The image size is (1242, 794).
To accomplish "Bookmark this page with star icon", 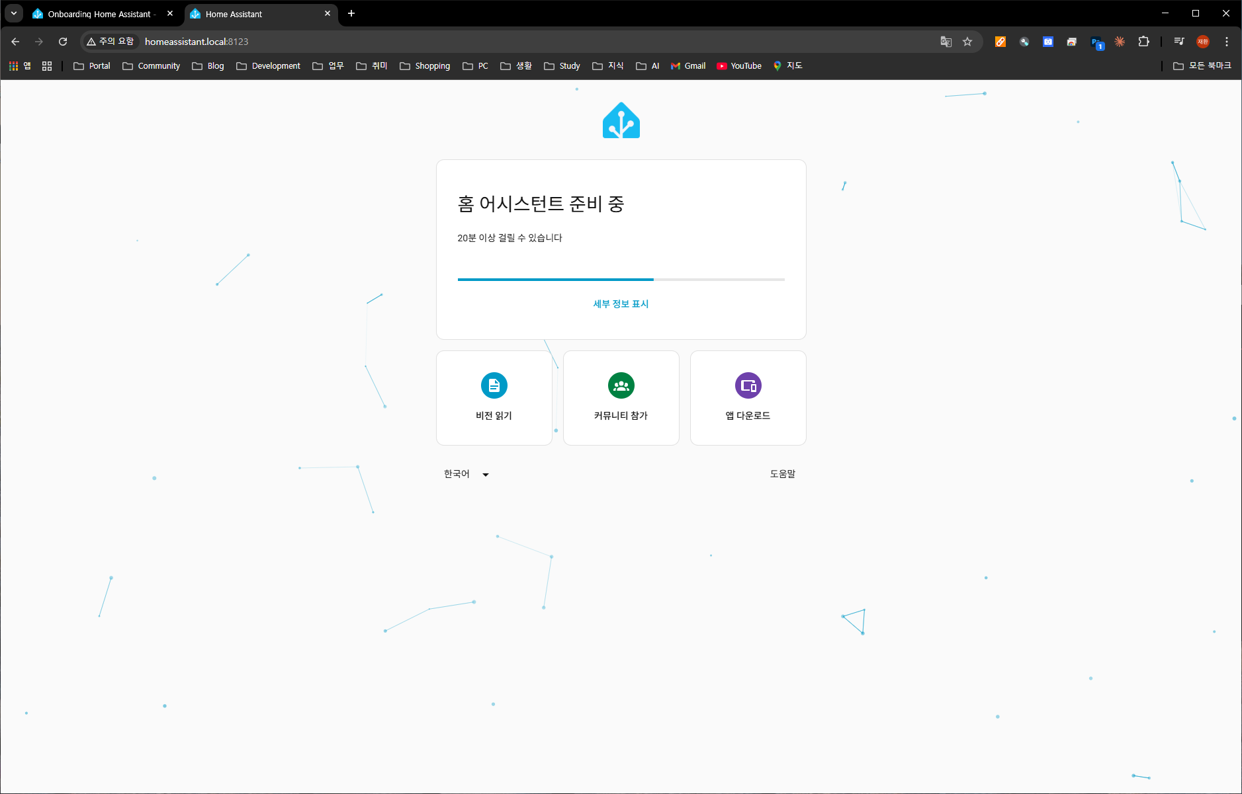I will (967, 42).
